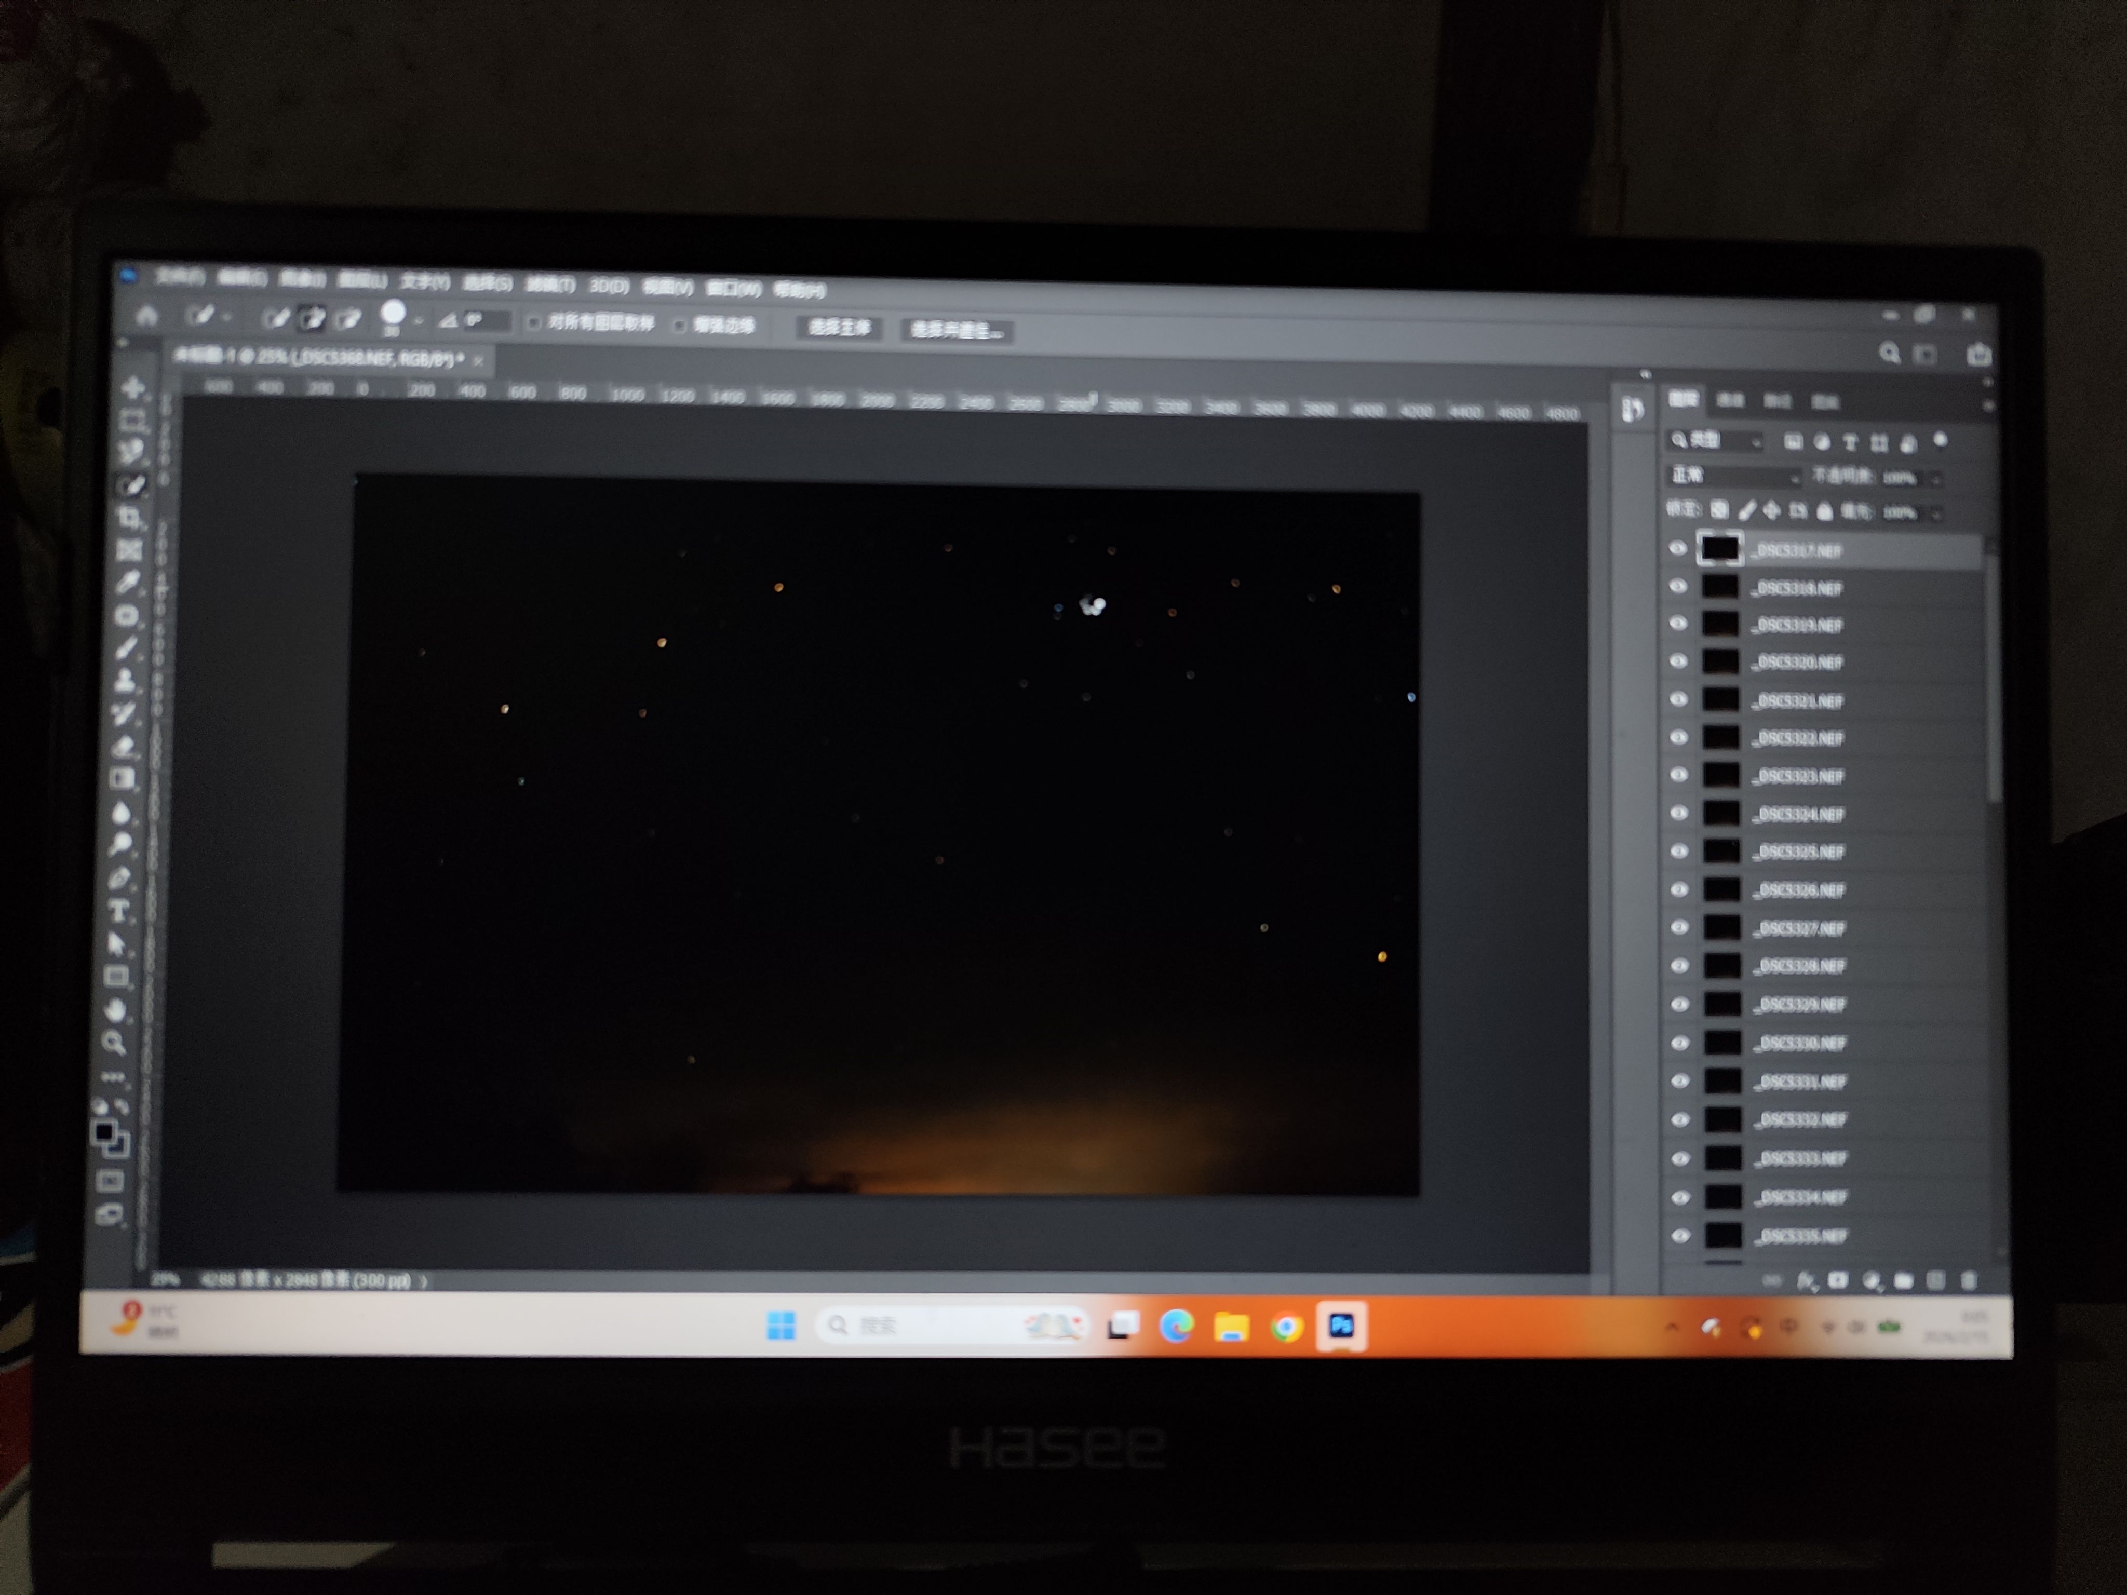Open Photoshop from the Windows taskbar
Viewport: 2127px width, 1595px height.
(x=1340, y=1327)
